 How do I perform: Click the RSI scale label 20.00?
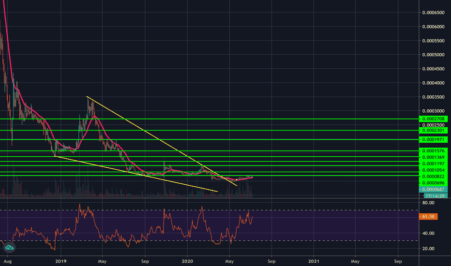pyautogui.click(x=428, y=249)
